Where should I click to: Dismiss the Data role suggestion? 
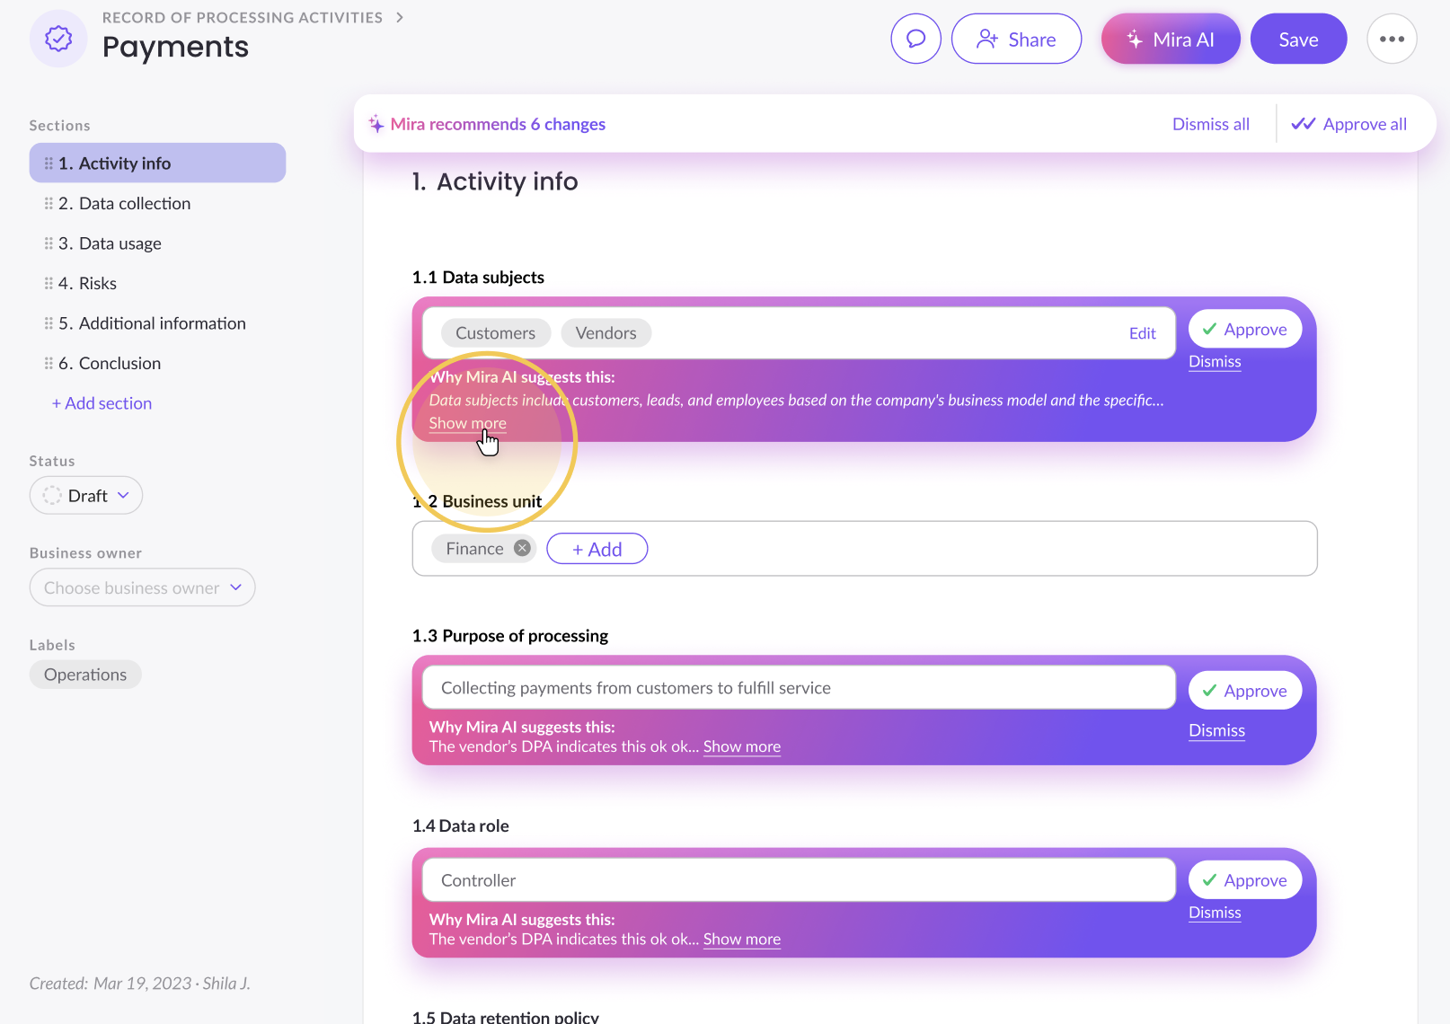(1215, 913)
